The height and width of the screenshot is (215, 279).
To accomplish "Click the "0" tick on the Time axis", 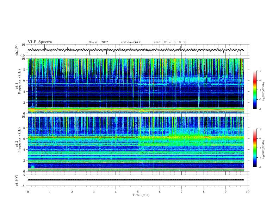I will tap(28, 192).
